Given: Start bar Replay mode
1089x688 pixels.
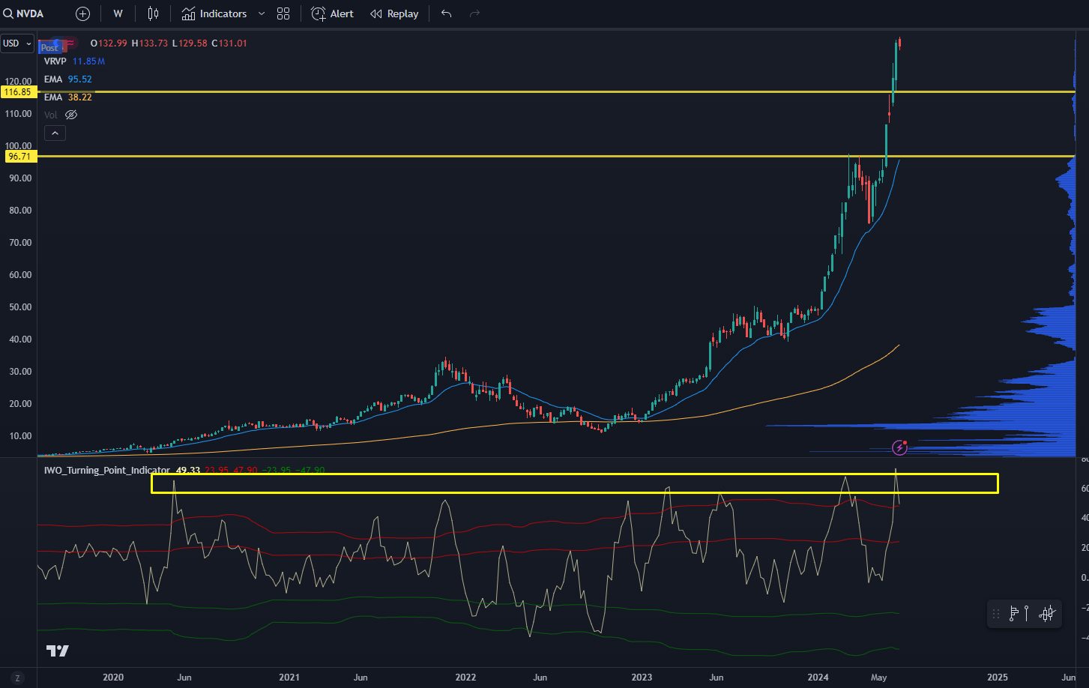Looking at the screenshot, I should pyautogui.click(x=393, y=13).
